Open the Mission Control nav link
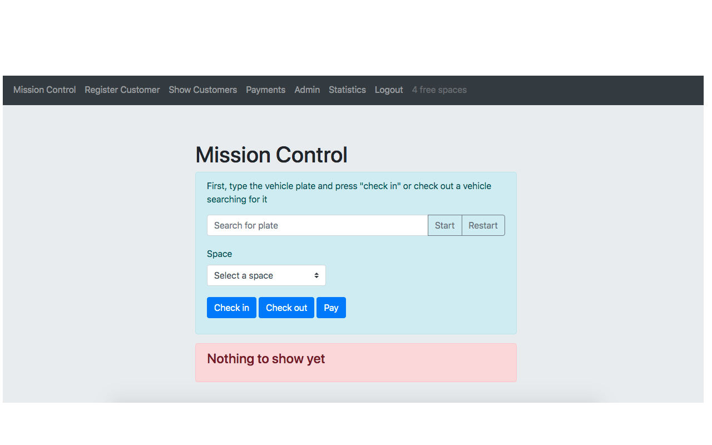This screenshot has height=445, width=712. click(x=44, y=90)
